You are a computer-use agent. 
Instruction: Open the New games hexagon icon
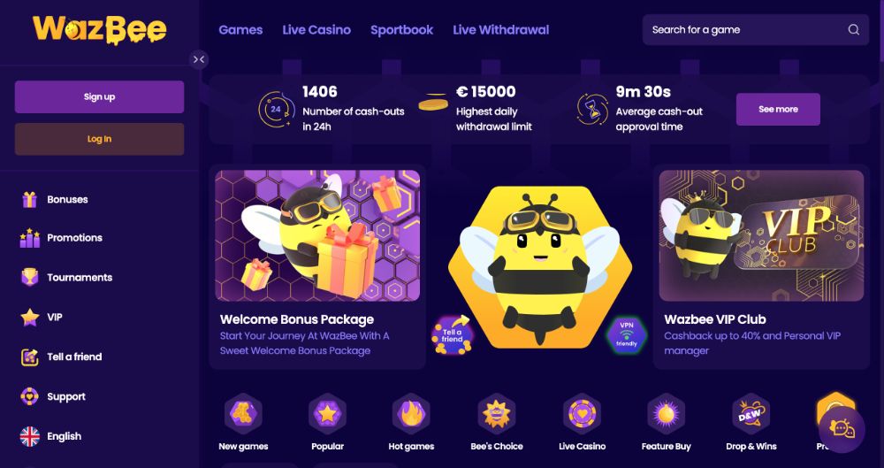click(243, 414)
